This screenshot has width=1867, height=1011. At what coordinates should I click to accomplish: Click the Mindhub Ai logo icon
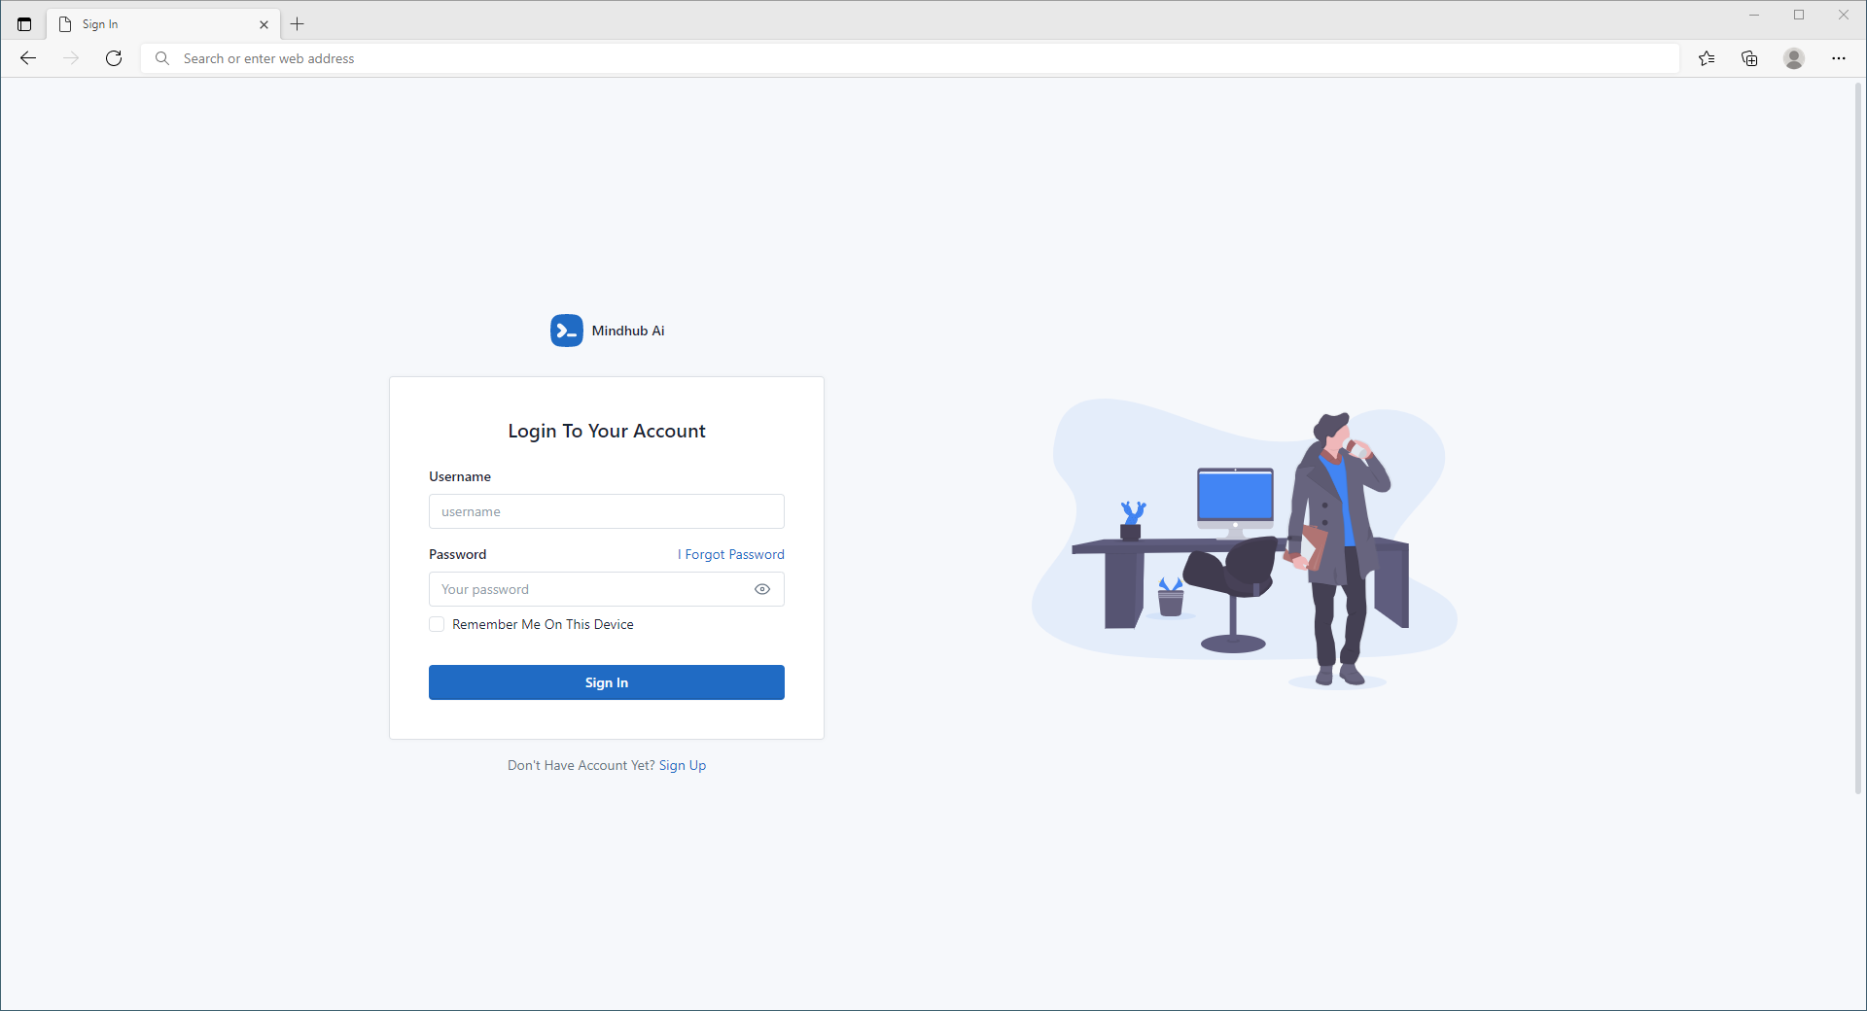567,331
